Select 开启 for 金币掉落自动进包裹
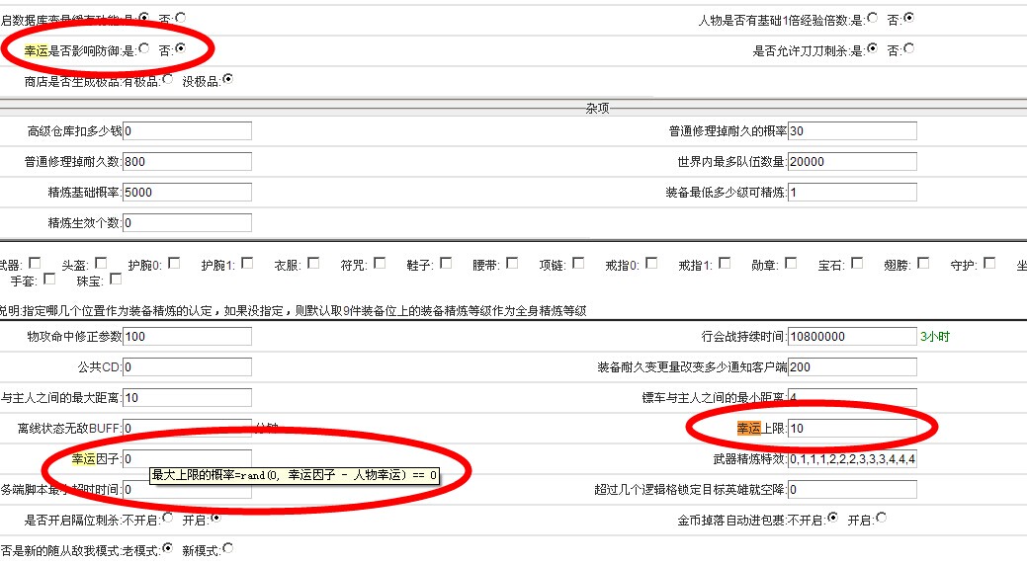Screen dimensions: 1027x564 (882, 519)
